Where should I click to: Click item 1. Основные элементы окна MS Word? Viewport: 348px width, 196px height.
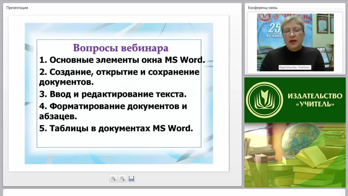point(122,60)
